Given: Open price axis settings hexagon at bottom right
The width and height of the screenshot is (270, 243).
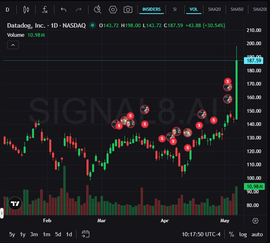Looking at the screenshot, I should [x=255, y=221].
